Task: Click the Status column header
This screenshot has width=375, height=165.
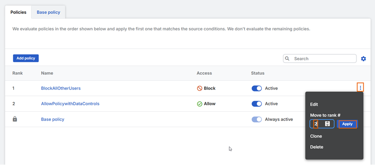Action: 258,73
